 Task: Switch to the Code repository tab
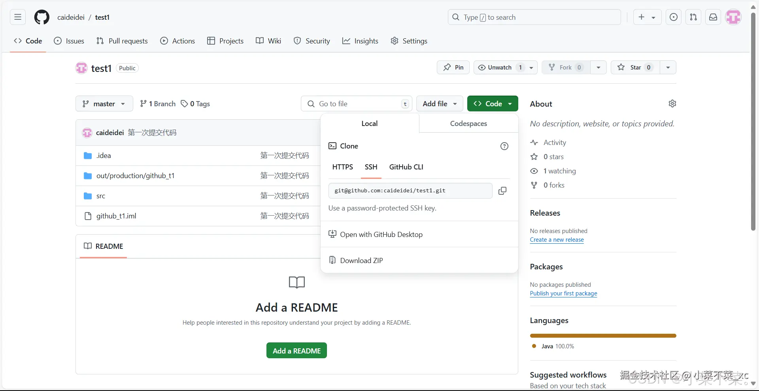[x=28, y=41]
